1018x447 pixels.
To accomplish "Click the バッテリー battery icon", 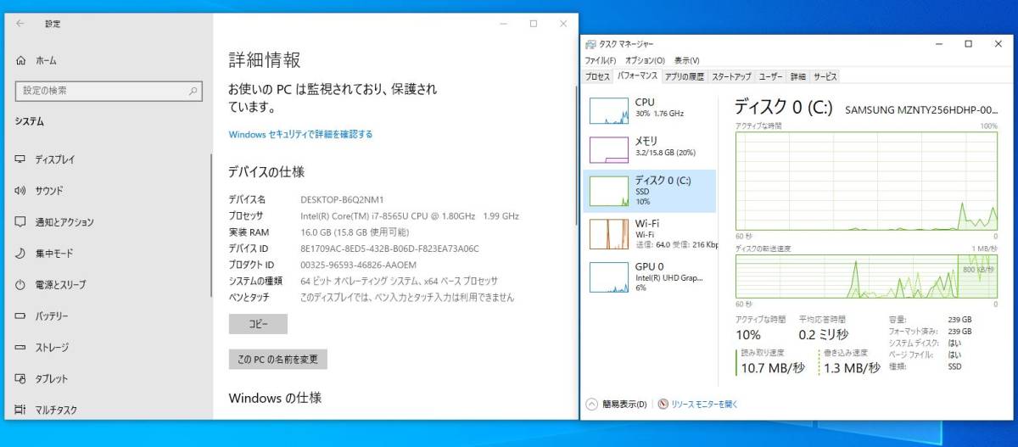I will (20, 316).
